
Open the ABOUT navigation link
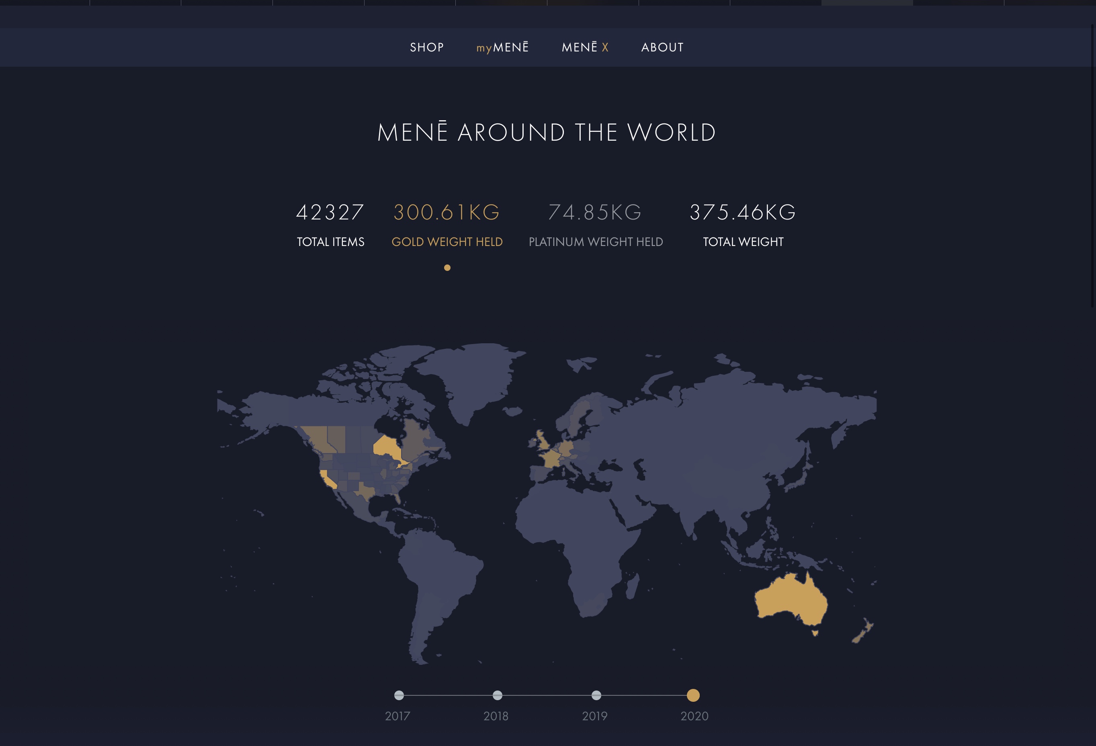point(662,47)
